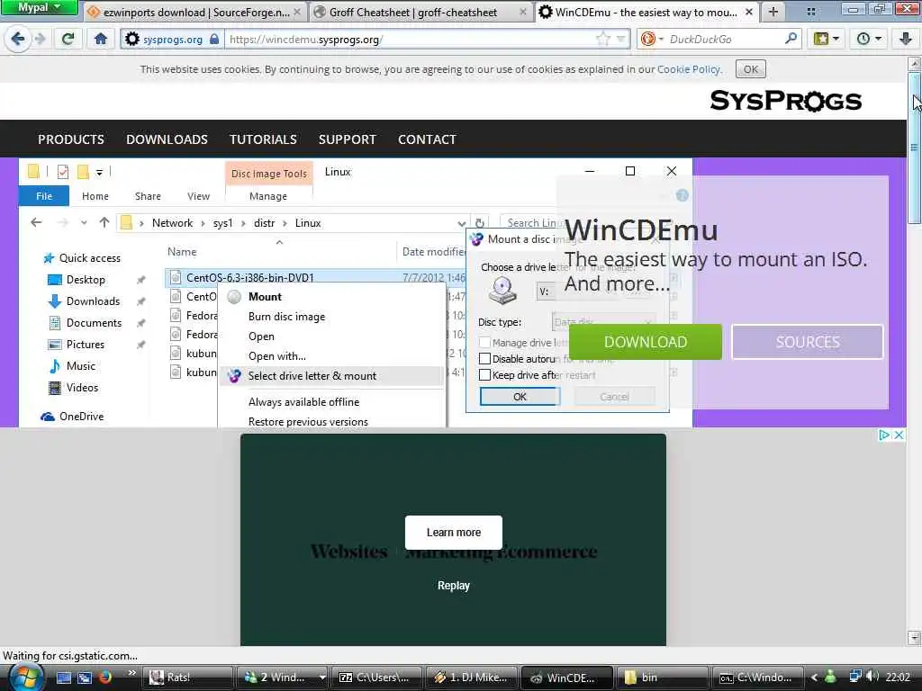Open the bookmarks menu toolbar button
The height and width of the screenshot is (691, 922).
point(821,40)
